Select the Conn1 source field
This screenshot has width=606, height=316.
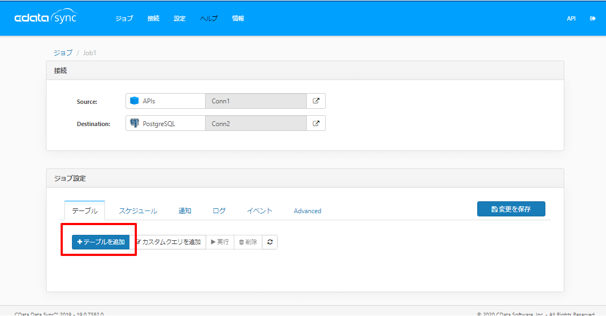point(256,101)
